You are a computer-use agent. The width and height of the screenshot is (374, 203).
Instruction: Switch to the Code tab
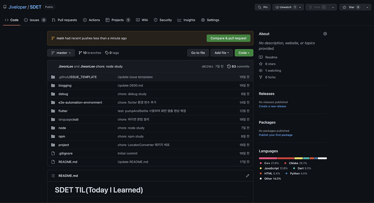tap(12, 20)
